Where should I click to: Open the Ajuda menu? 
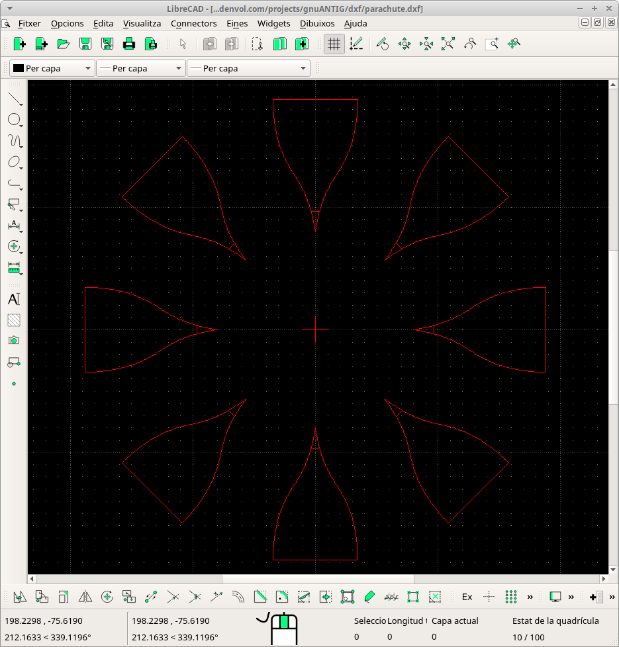click(356, 24)
